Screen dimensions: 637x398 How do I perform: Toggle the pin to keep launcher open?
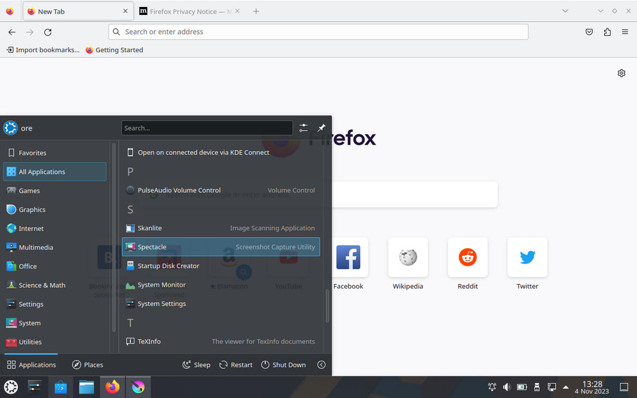[322, 128]
